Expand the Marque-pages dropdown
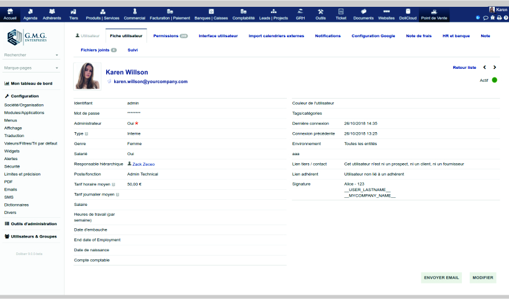Viewport: 509px width, 299px height. (56, 67)
